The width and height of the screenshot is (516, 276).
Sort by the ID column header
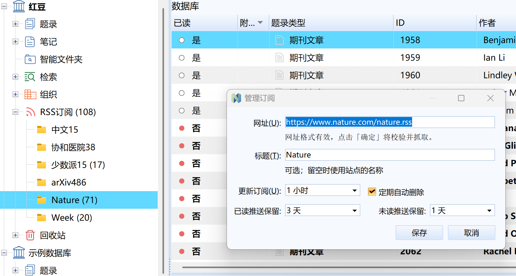(x=435, y=23)
